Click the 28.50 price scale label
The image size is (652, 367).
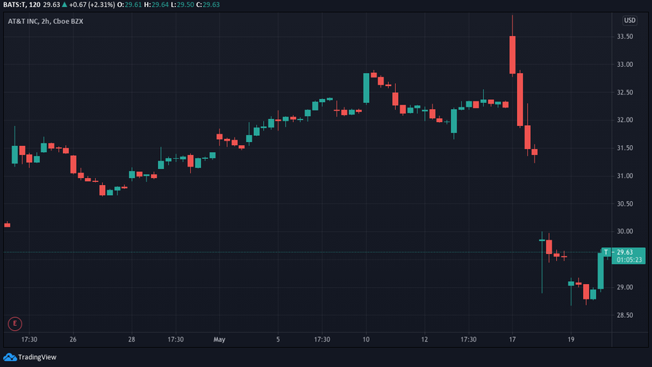point(624,316)
